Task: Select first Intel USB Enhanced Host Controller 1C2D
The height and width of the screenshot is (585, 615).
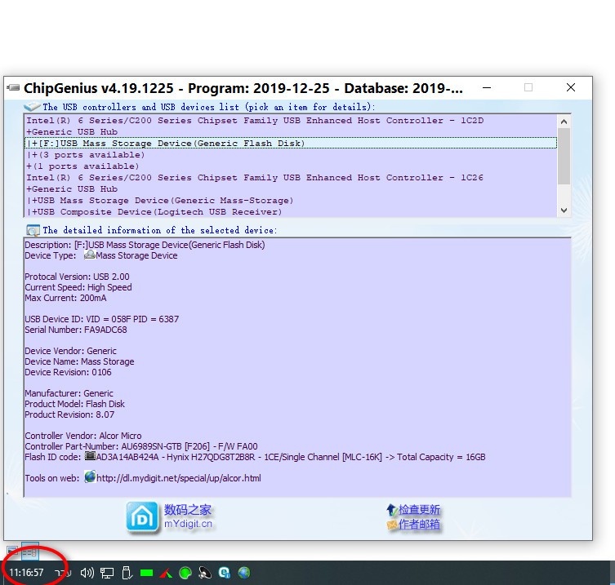Action: pyautogui.click(x=255, y=121)
